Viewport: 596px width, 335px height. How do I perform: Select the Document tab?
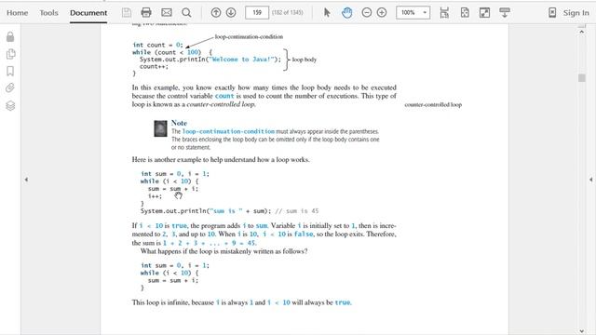click(x=88, y=12)
